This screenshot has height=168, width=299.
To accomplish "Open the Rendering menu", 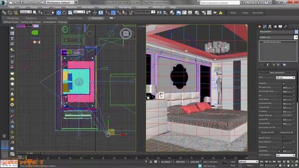I will (x=125, y=7).
